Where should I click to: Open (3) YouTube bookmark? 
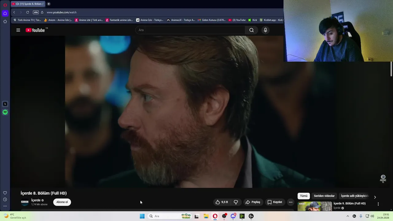[x=237, y=20]
